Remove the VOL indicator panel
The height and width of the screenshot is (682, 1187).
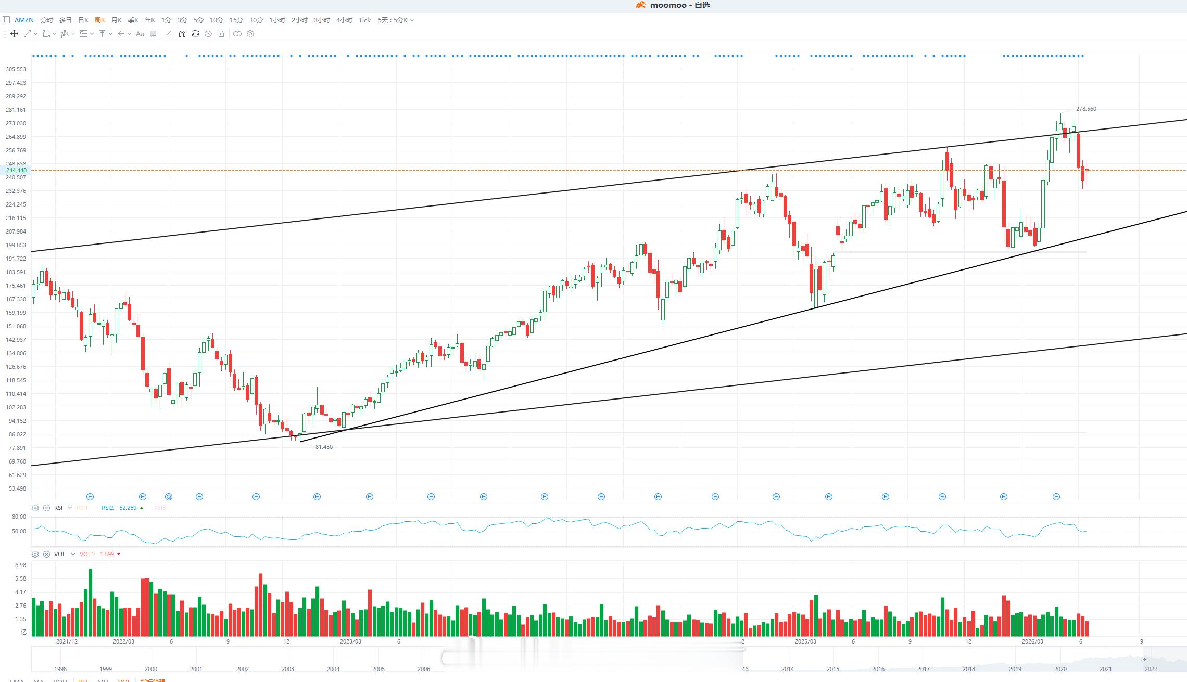[x=46, y=554]
